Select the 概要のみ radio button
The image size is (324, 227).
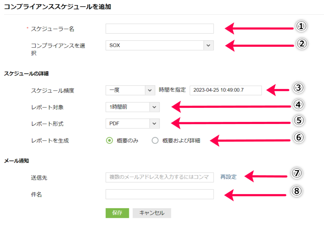(110, 140)
